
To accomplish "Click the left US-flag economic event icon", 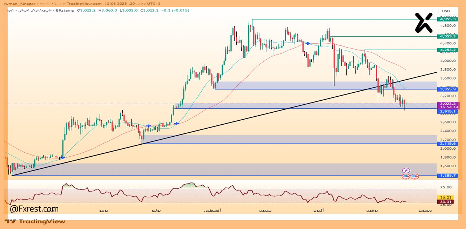I will tap(406, 176).
